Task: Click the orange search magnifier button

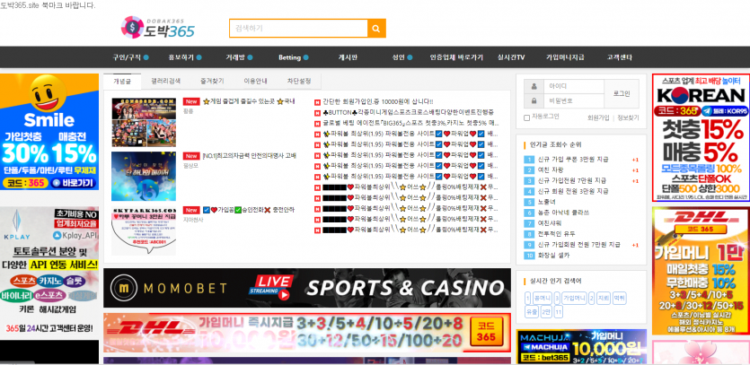Action: (x=376, y=28)
